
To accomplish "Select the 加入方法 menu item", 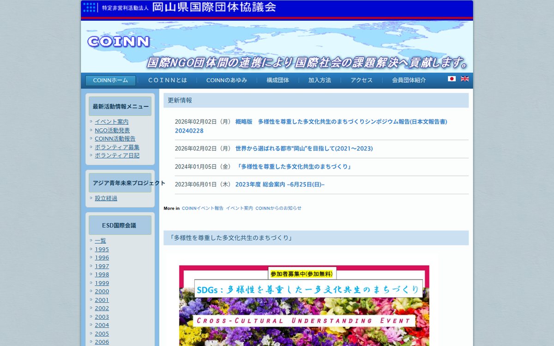I will point(319,80).
